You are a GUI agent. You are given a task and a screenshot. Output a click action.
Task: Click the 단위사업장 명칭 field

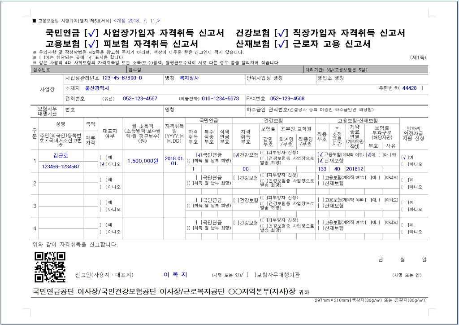click(281, 78)
